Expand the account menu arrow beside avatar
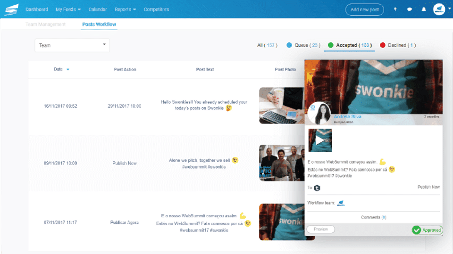 coord(449,8)
